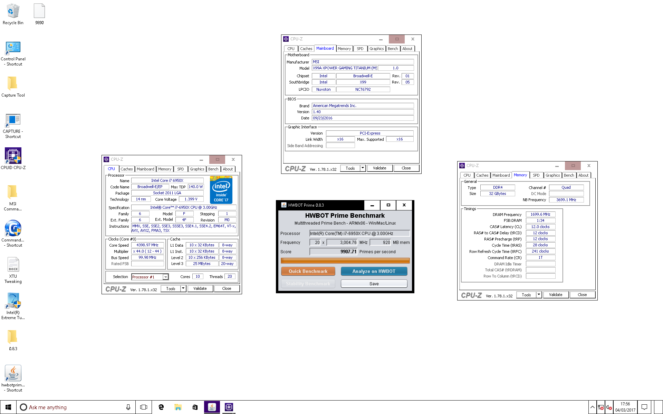Click the Core Voltage value 1.399 V

click(191, 199)
